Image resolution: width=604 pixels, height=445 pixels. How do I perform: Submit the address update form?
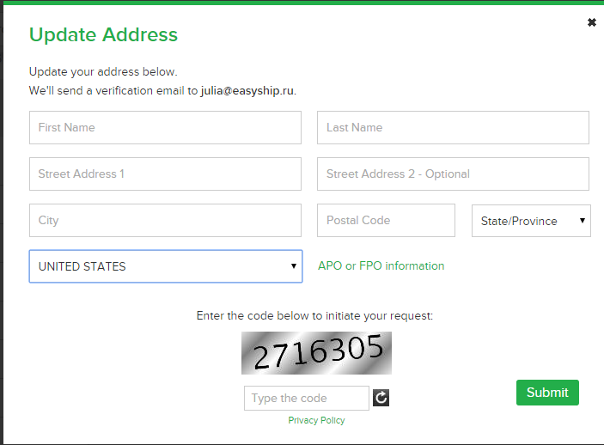(x=547, y=393)
